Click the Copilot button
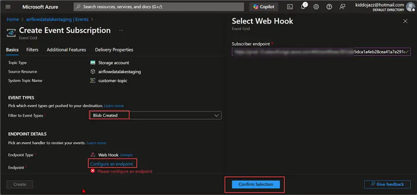This screenshot has width=417, height=195. [264, 7]
